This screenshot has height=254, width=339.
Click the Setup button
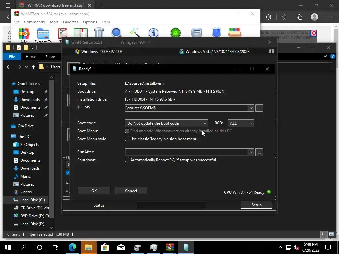(x=257, y=205)
